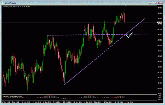Click the 80.55 price axis label

pos(160,88)
